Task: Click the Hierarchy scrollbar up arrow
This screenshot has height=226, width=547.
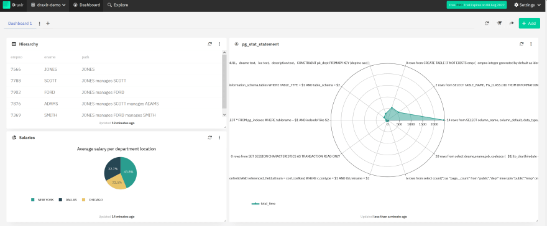Action: pyautogui.click(x=224, y=53)
